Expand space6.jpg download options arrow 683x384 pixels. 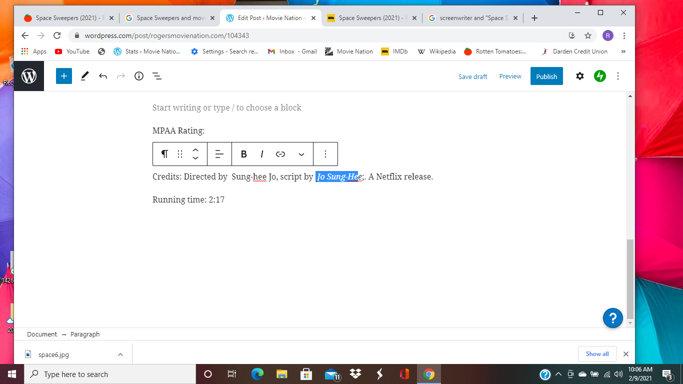120,354
